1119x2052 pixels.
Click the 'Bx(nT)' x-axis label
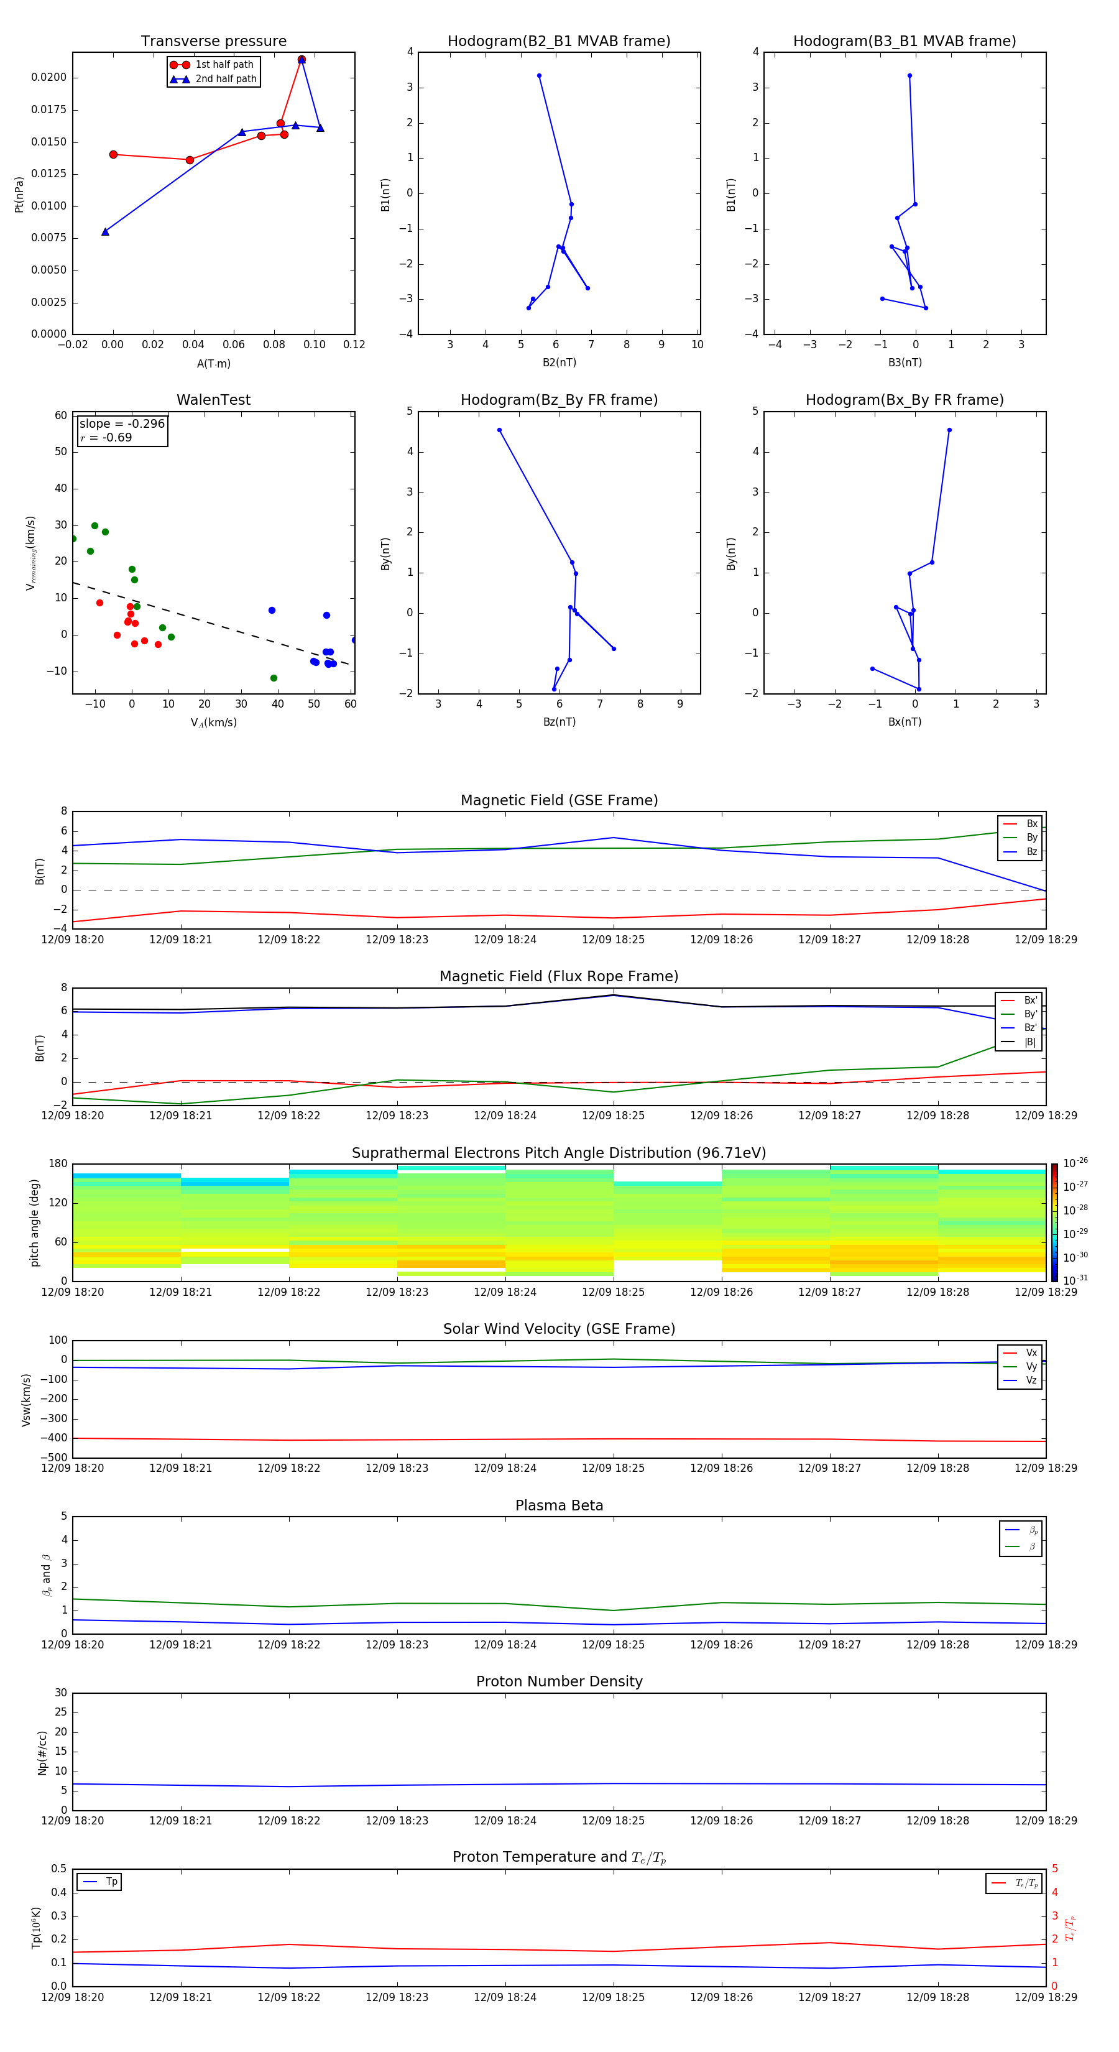pyautogui.click(x=905, y=722)
